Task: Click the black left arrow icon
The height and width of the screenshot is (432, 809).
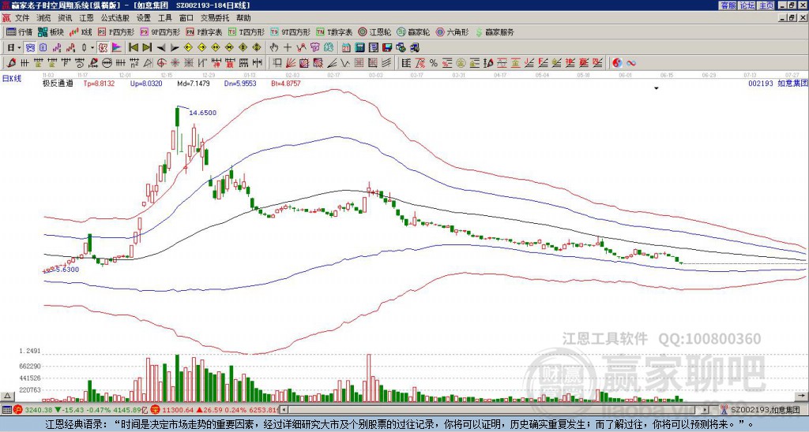Action: [161, 48]
